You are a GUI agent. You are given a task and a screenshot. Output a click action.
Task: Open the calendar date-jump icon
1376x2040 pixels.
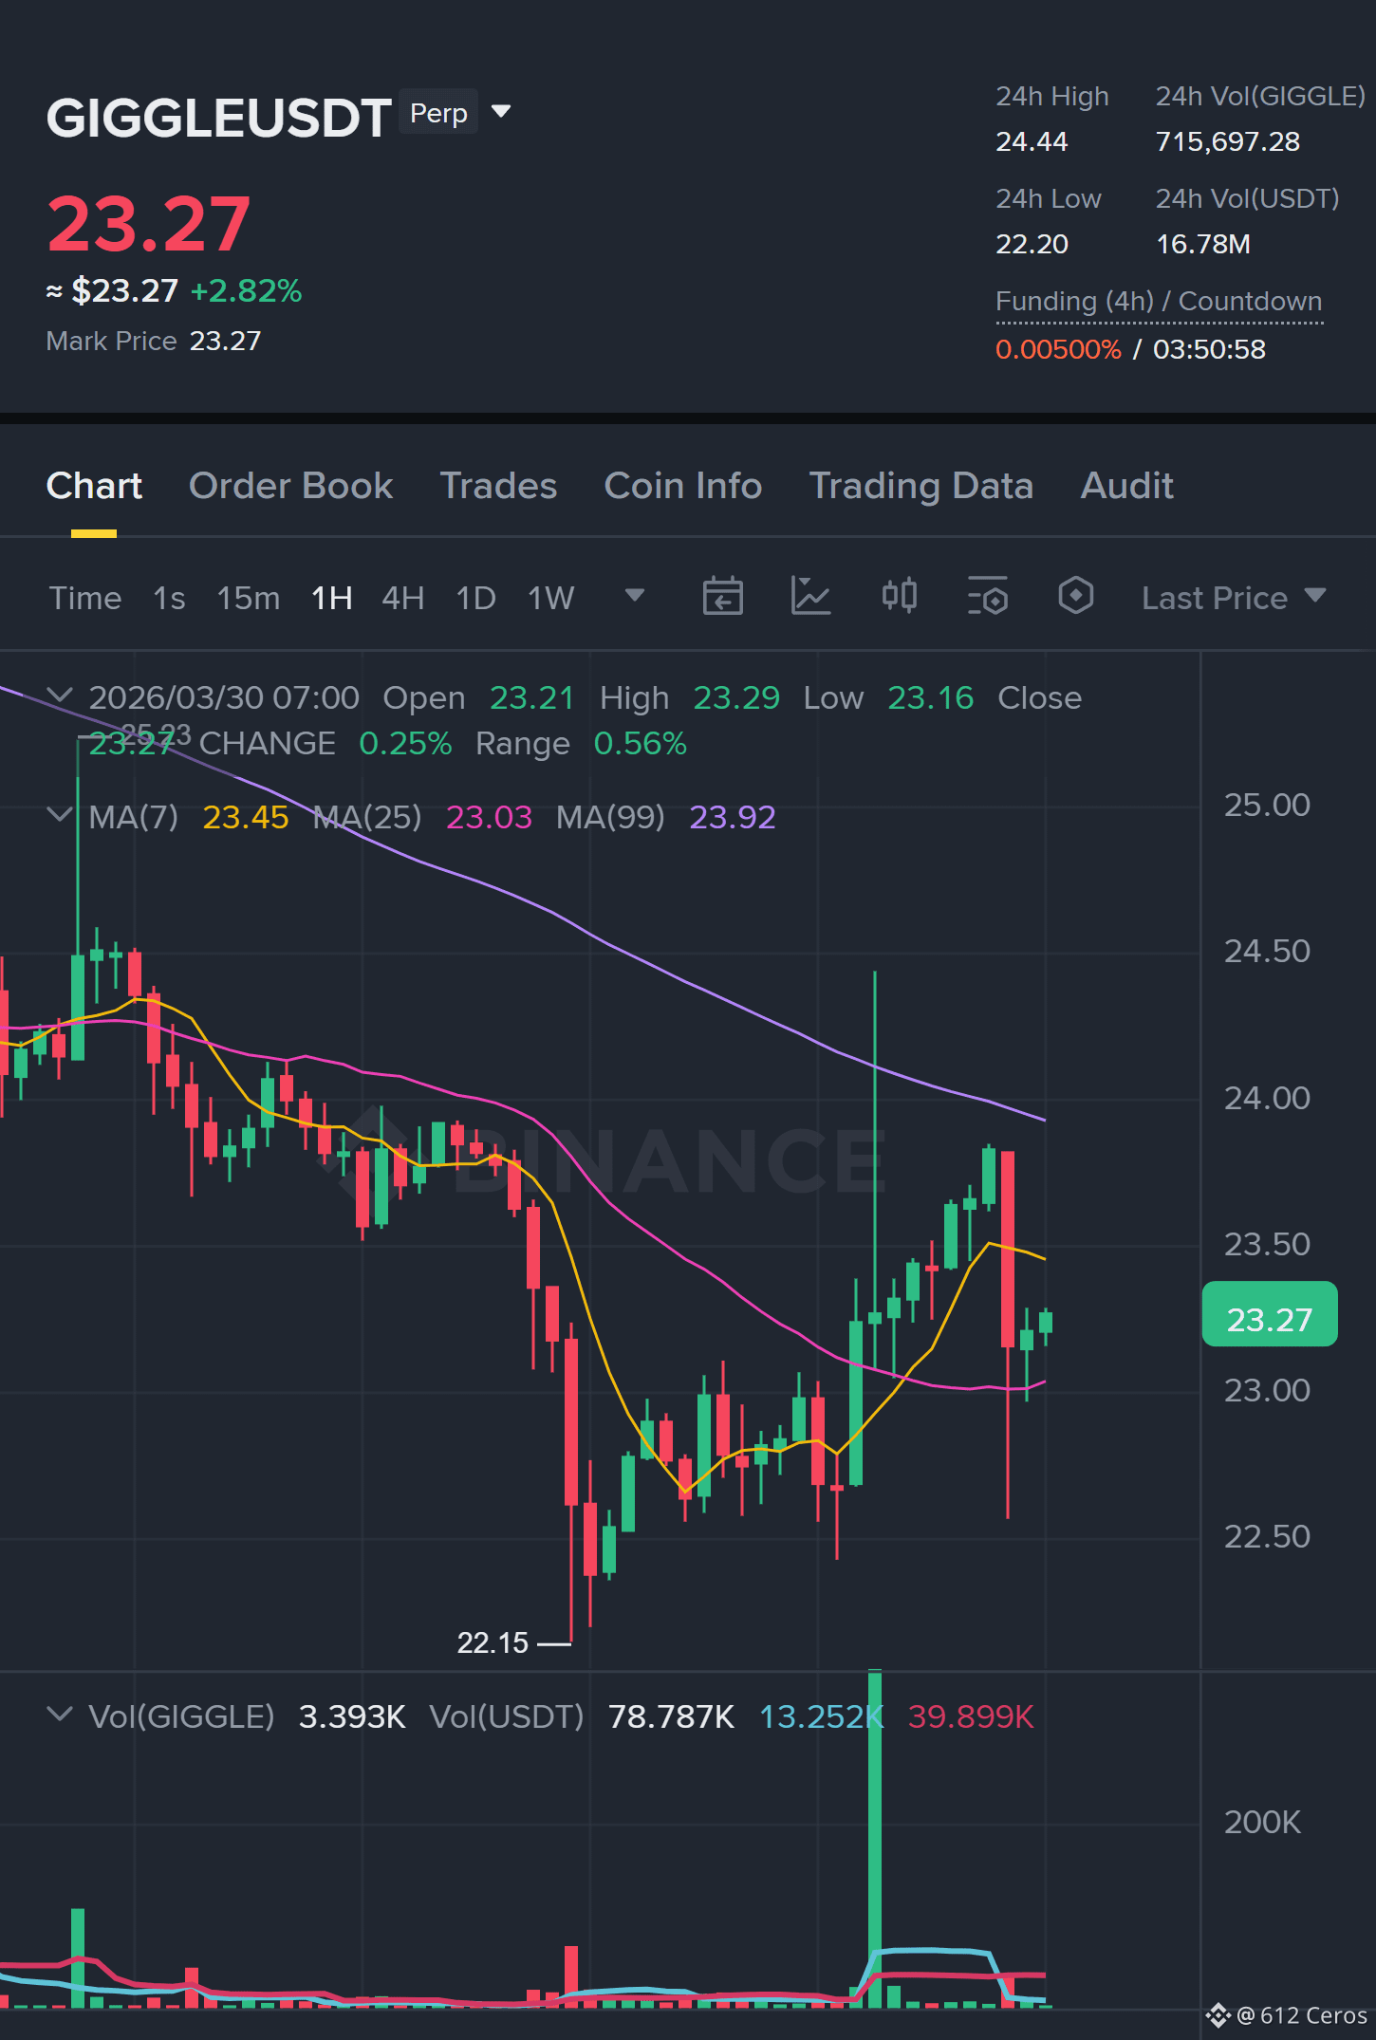point(722,597)
